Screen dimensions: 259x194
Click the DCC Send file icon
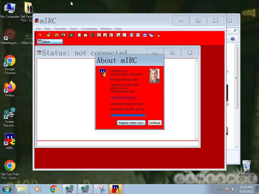(x=99, y=35)
